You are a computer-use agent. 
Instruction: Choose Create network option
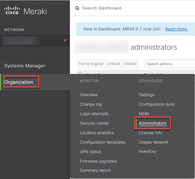[x=153, y=142]
